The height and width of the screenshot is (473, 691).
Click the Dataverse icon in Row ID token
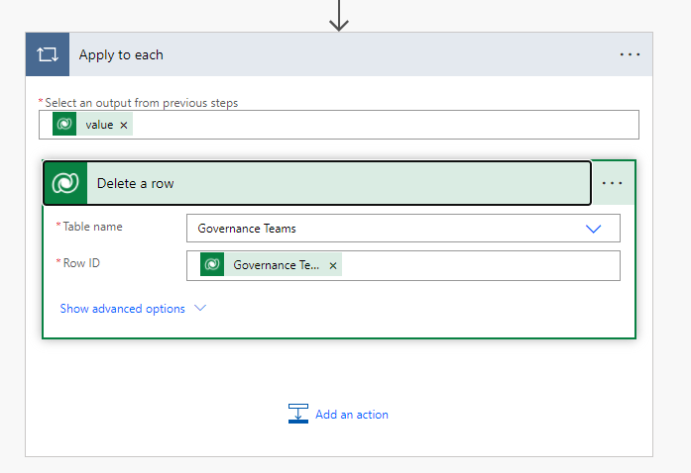pos(212,265)
